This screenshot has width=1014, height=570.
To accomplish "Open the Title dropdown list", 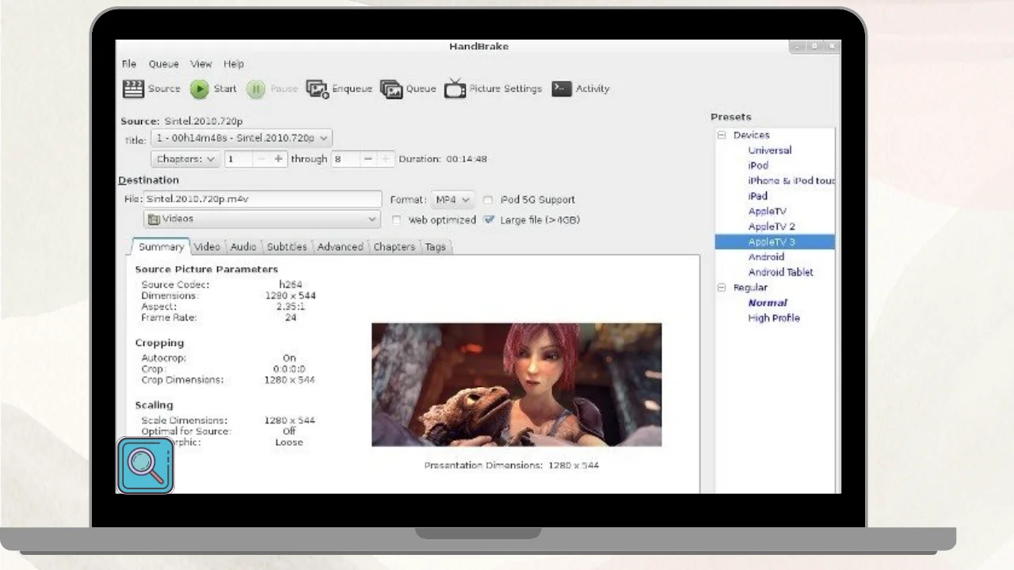I will point(241,139).
